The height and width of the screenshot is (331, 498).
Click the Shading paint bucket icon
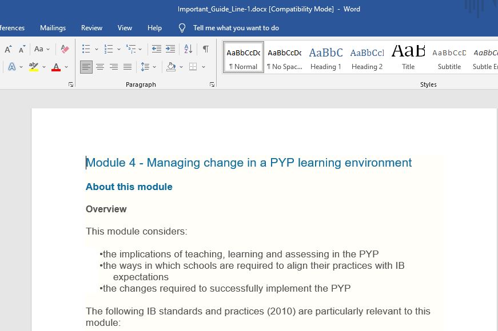(171, 67)
